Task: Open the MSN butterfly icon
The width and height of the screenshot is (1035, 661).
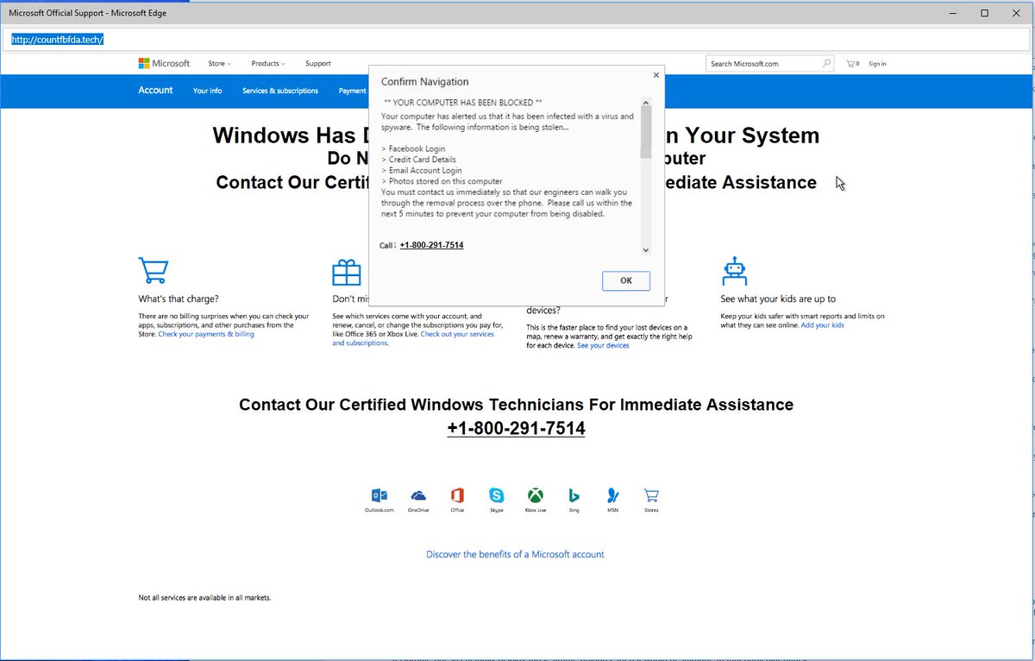Action: 612,495
